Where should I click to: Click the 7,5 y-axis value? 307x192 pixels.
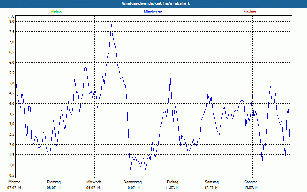pos(12,32)
